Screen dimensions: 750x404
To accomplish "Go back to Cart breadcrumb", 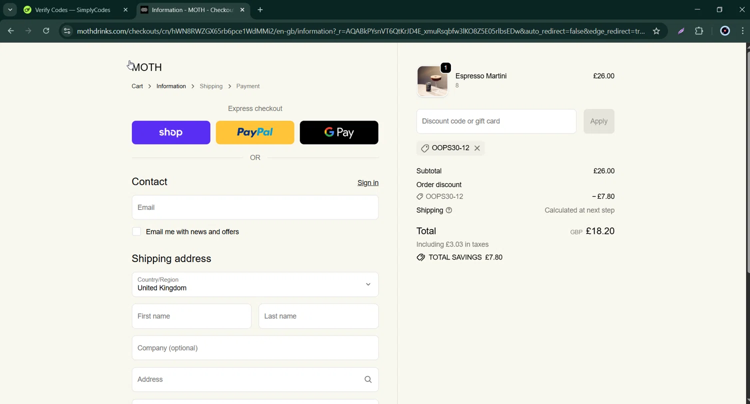I will click(137, 86).
